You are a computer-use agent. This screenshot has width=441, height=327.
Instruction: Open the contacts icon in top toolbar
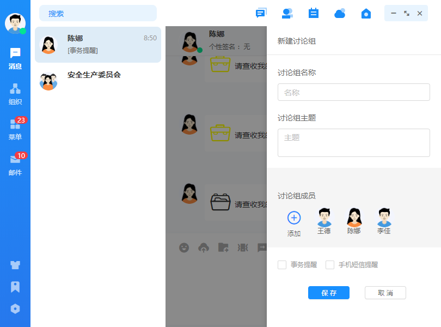[287, 14]
